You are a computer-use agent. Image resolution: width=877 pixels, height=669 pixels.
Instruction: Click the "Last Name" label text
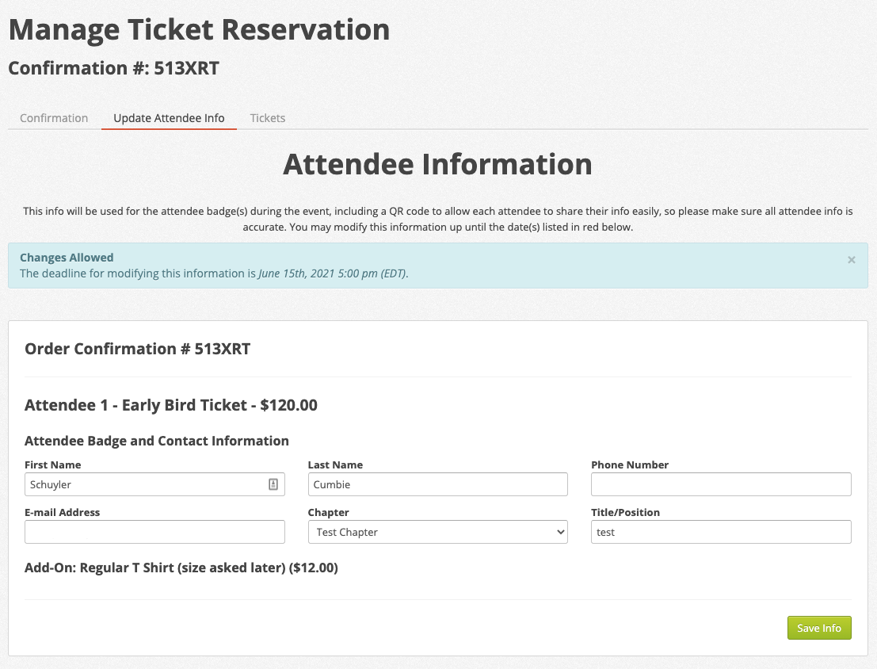point(335,464)
